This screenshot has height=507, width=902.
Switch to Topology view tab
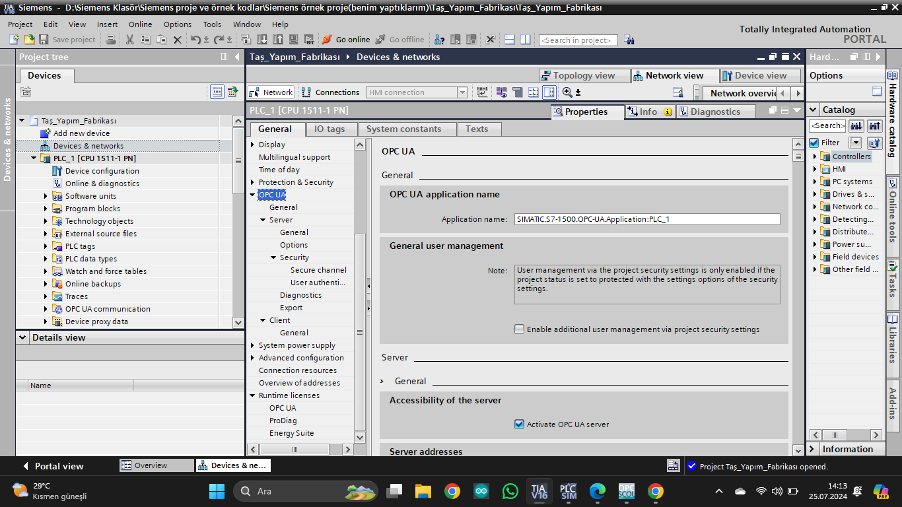click(x=584, y=75)
